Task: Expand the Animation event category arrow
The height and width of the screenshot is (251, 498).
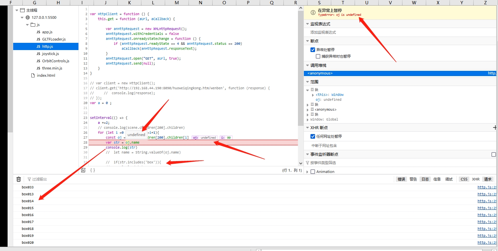Action: (x=308, y=172)
